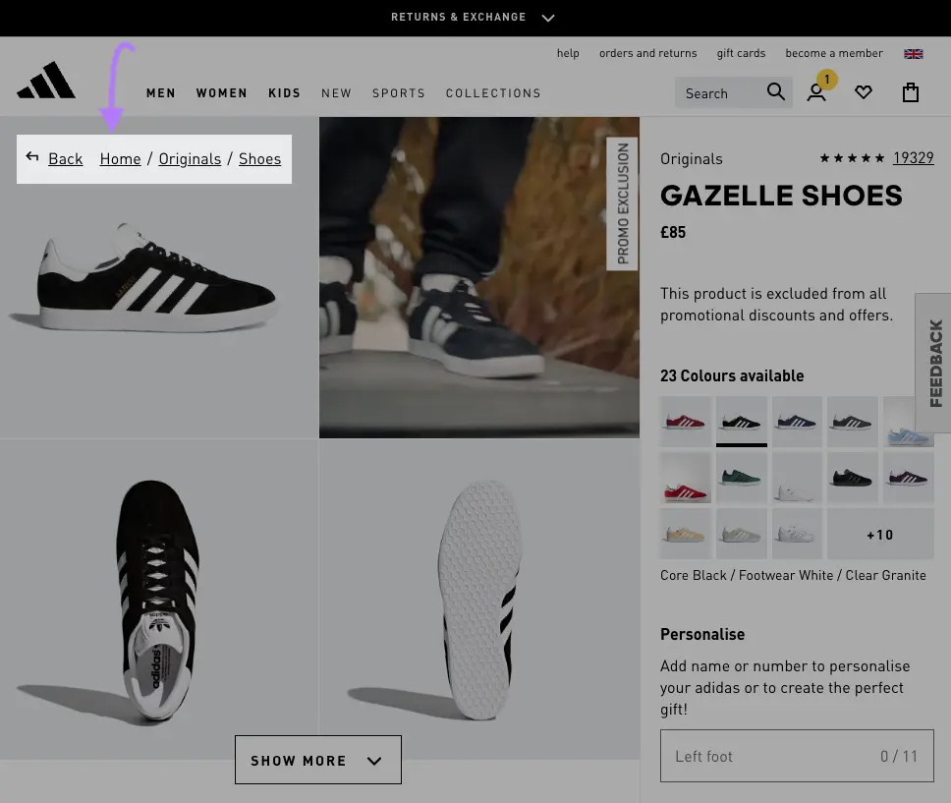
Task: Open gift cards link
Action: click(741, 53)
